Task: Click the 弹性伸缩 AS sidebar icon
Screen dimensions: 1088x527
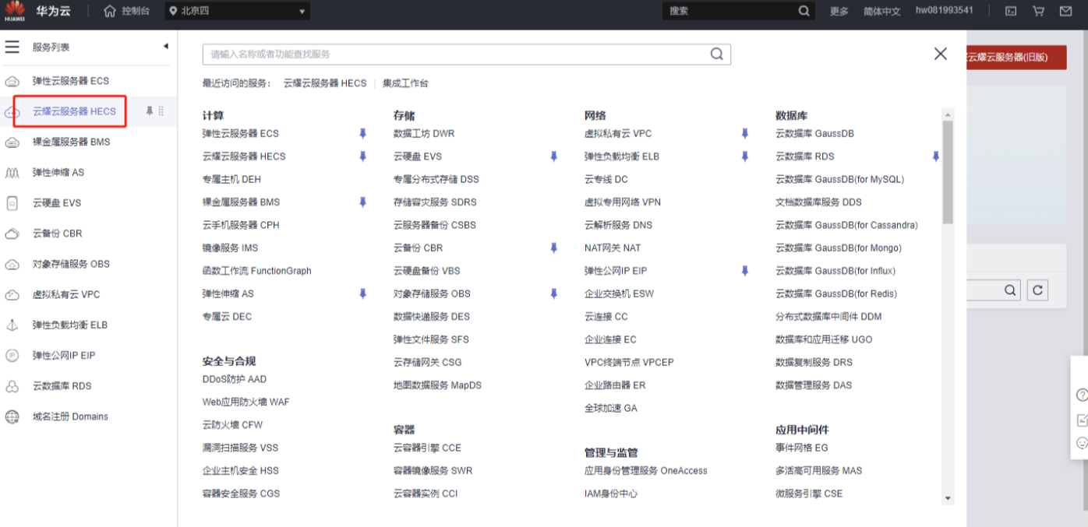Action: [x=12, y=173]
